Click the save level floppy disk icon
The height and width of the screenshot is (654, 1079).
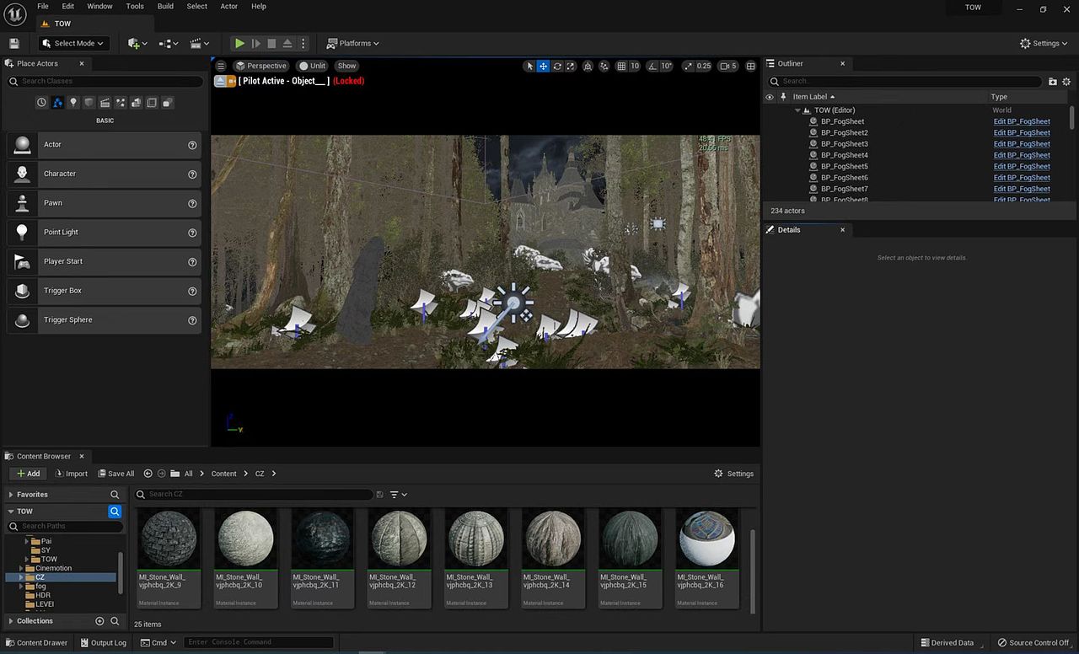14,43
